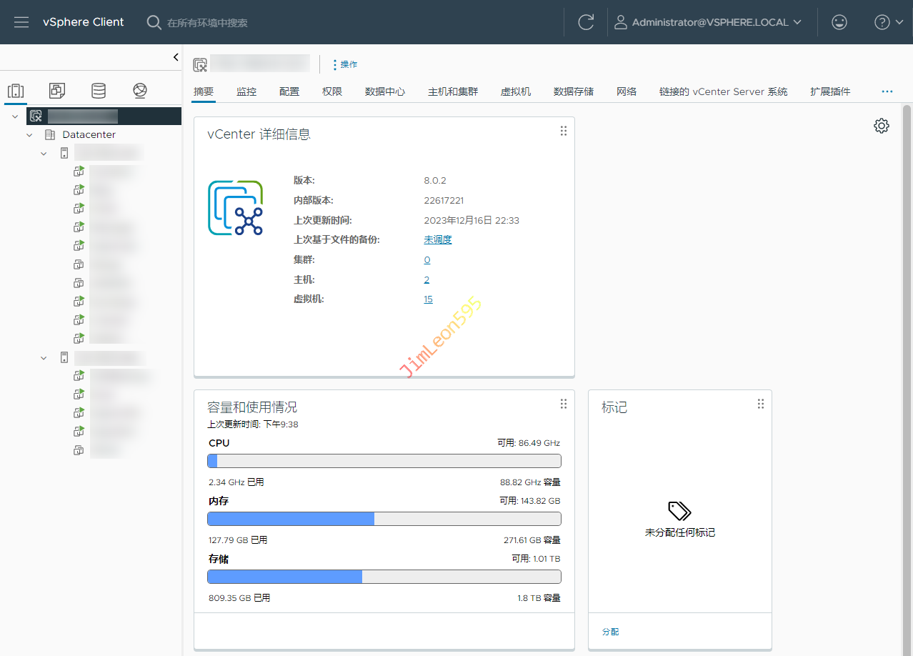Open the summary page settings gear
913x656 pixels.
[882, 126]
